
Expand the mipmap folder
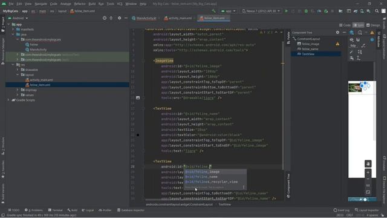point(18,90)
